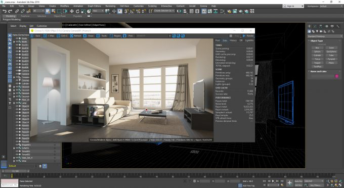The image size is (344, 188).
Task: Toggle the Percent Snap icon
Action: [x=138, y=11]
